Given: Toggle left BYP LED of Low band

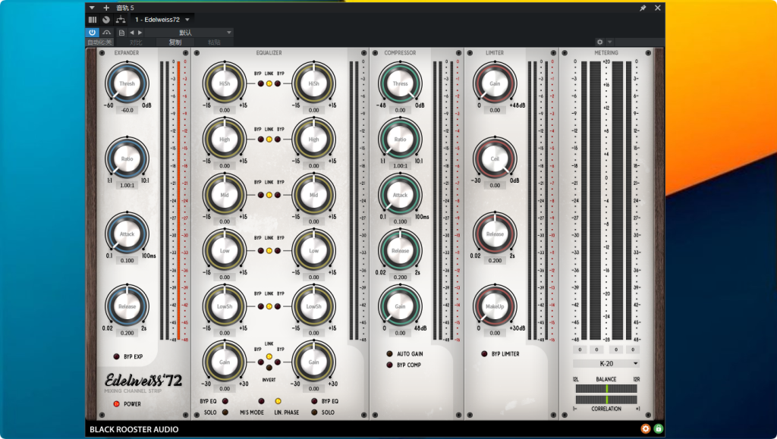Looking at the screenshot, I should (x=261, y=251).
